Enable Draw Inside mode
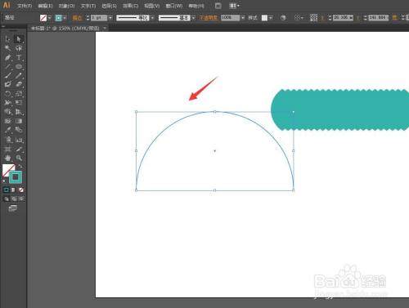Screen dimensions: 409x308 pyautogui.click(x=20, y=199)
